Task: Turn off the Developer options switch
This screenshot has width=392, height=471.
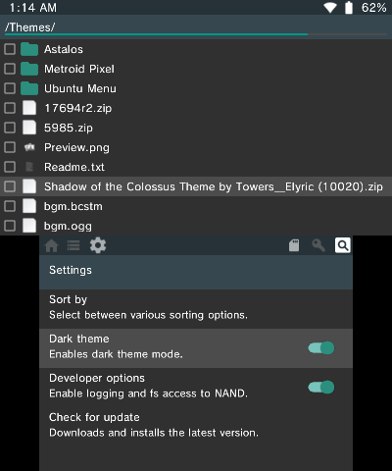Action: pos(321,388)
